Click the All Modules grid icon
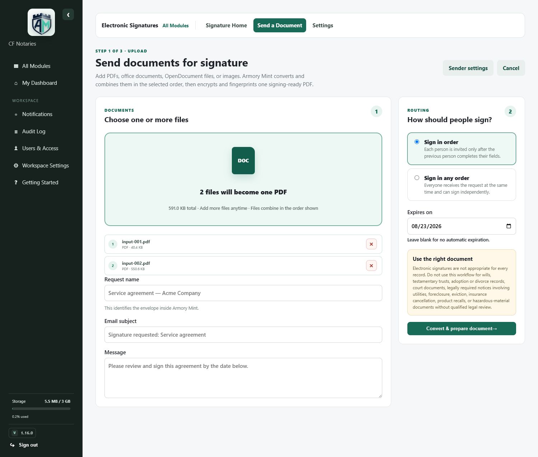This screenshot has height=457, width=538. pos(16,66)
